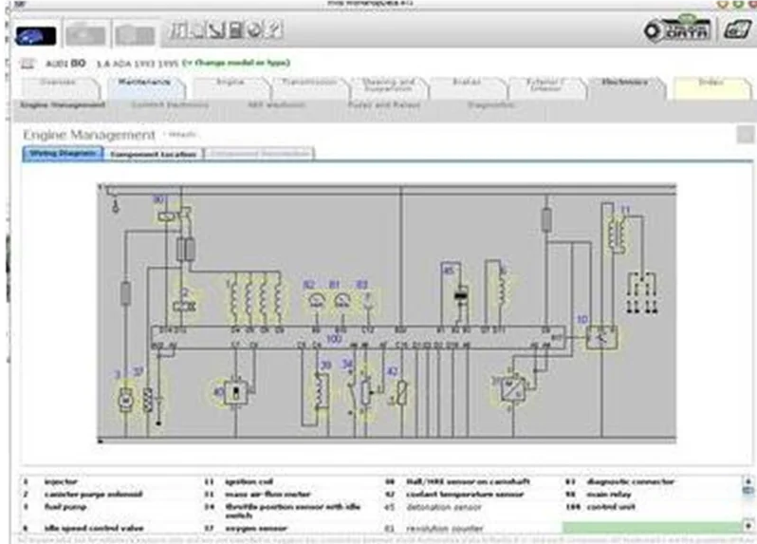Image resolution: width=757 pixels, height=544 pixels.
Task: Click the Details link beside Engine Management heading
Action: click(181, 135)
